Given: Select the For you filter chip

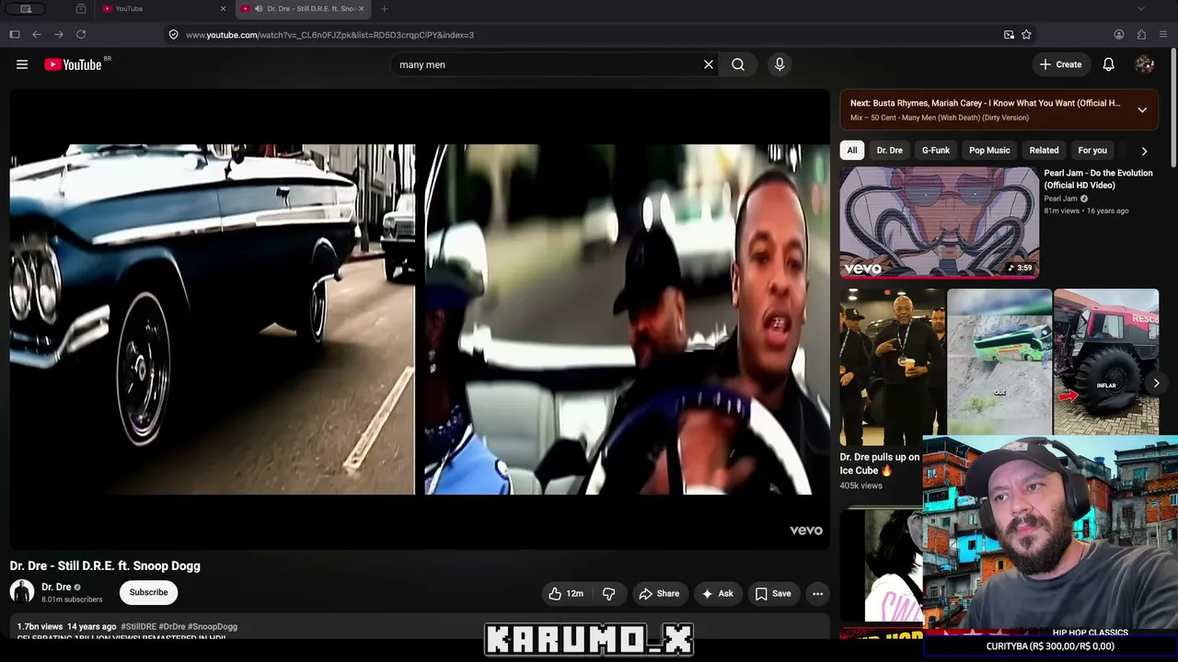Looking at the screenshot, I should pyautogui.click(x=1092, y=151).
